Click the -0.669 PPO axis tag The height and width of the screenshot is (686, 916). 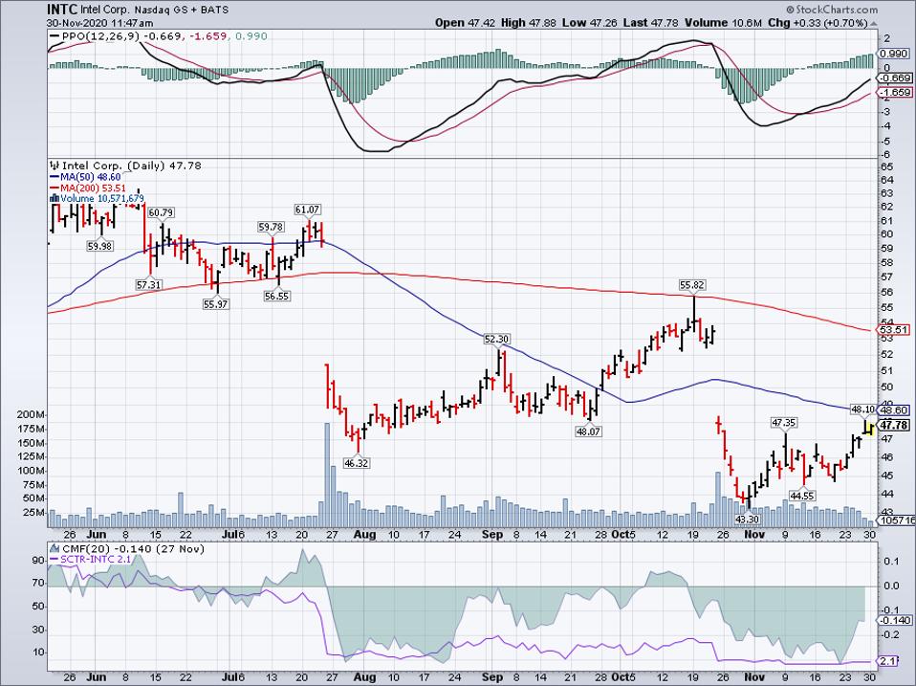(894, 77)
